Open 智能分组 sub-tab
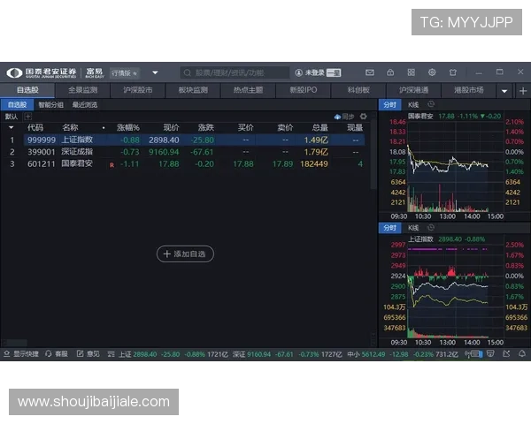531x424 pixels. tap(50, 105)
